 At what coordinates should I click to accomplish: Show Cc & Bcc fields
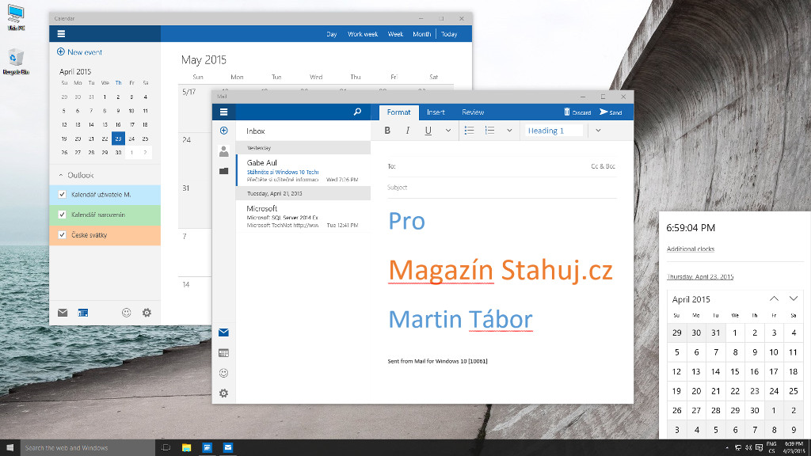(603, 166)
